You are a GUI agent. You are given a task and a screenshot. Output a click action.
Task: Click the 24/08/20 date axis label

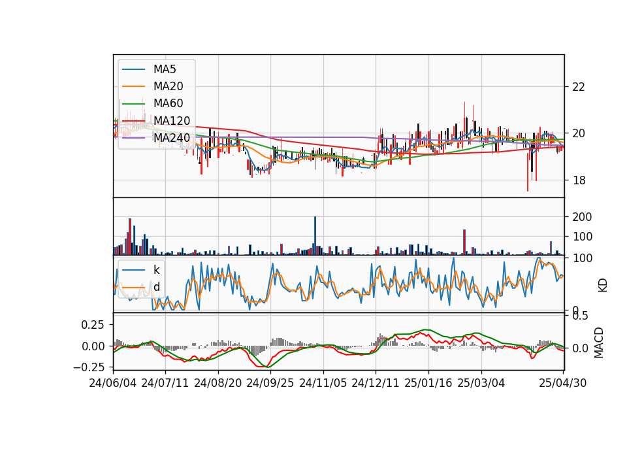click(x=218, y=383)
